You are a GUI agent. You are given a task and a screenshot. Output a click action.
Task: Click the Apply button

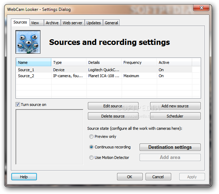coord(192,177)
